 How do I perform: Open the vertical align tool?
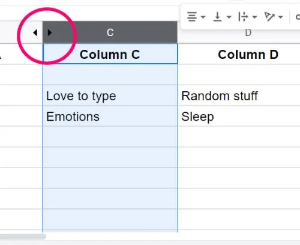217,17
